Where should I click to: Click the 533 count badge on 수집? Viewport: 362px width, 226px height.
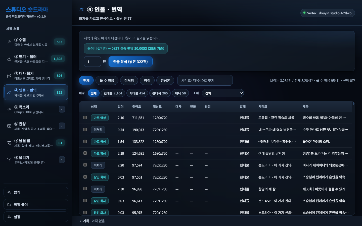click(x=60, y=42)
